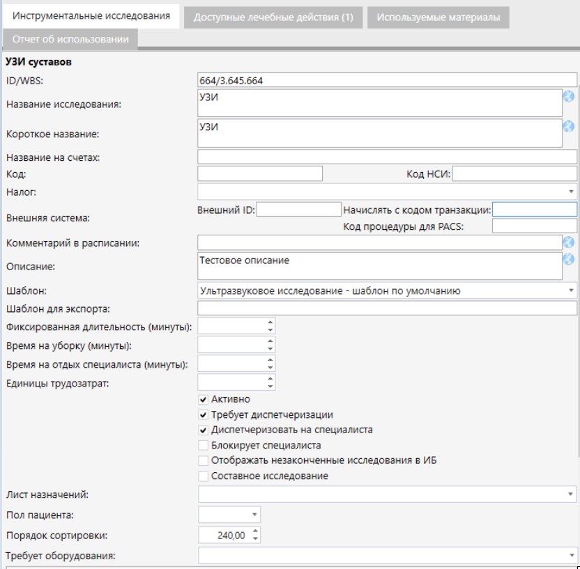Open the Налог dropdown
This screenshot has height=569, width=580.
(x=571, y=191)
